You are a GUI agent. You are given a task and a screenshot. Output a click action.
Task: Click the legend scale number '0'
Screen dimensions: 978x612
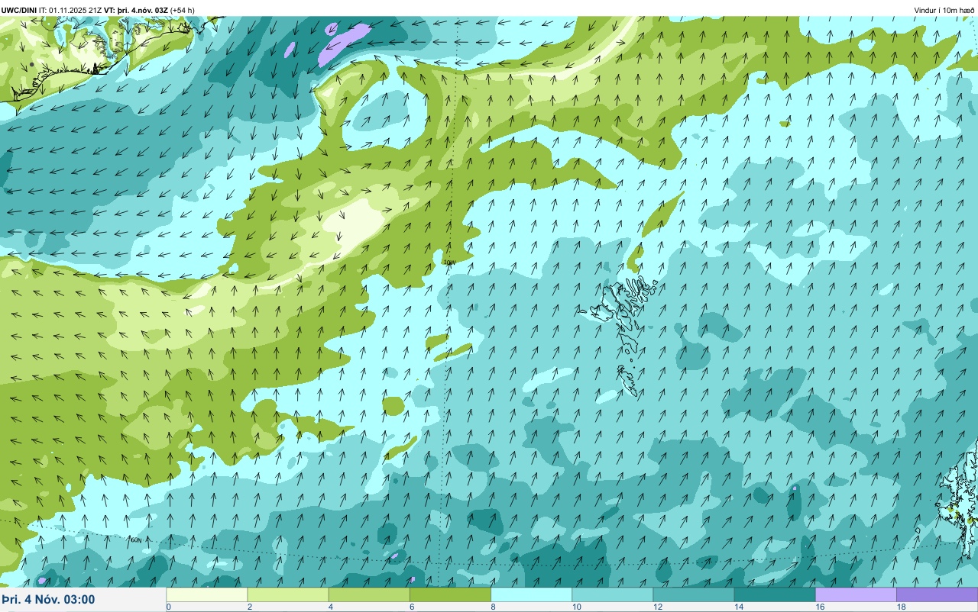pyautogui.click(x=168, y=607)
